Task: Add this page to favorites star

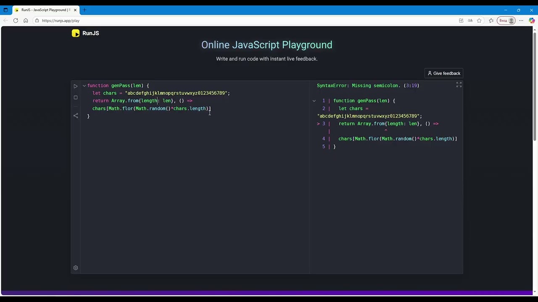Action: tap(479, 21)
